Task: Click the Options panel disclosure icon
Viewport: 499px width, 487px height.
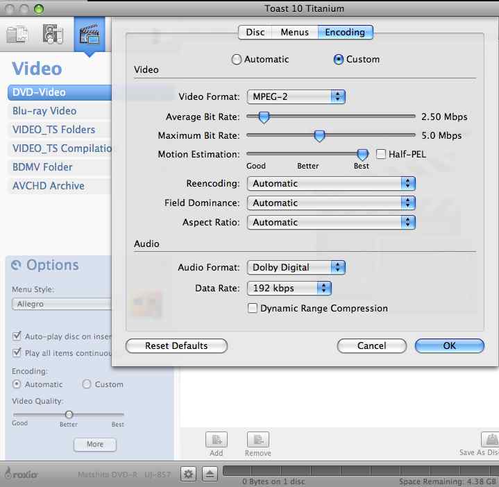Action: point(16,264)
